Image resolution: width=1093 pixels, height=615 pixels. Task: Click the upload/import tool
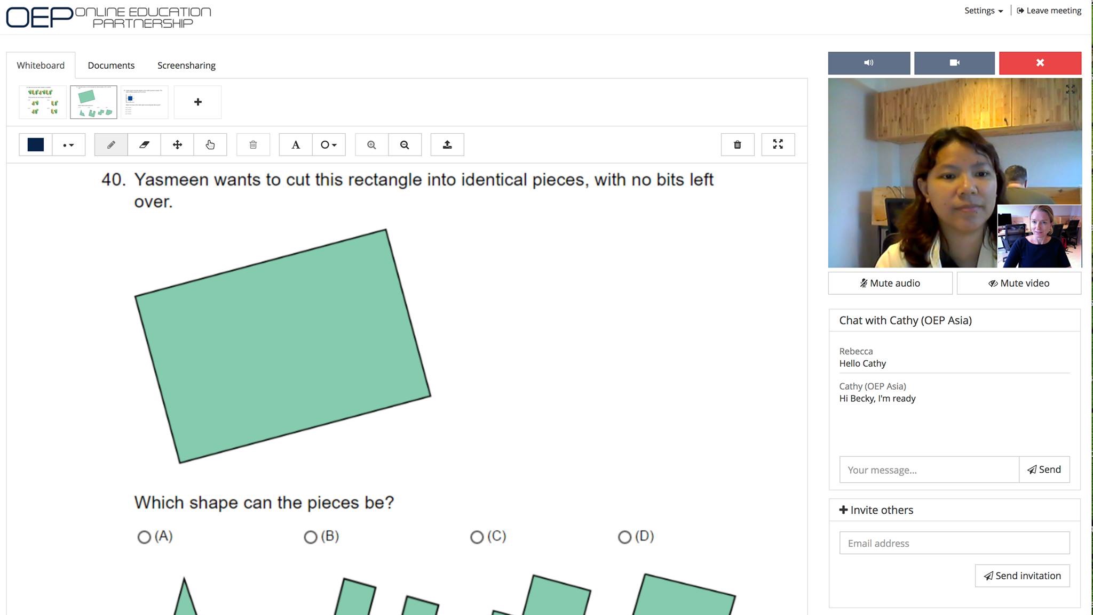pos(447,144)
